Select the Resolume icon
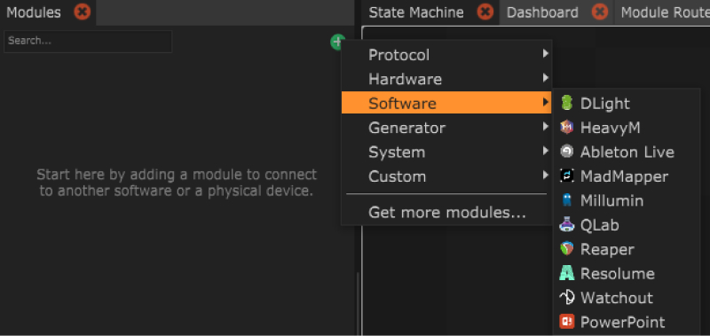 pos(566,273)
